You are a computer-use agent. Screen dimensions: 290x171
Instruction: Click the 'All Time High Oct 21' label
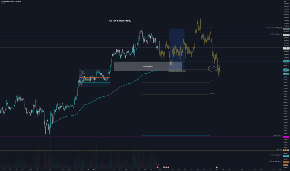(x=276, y=155)
